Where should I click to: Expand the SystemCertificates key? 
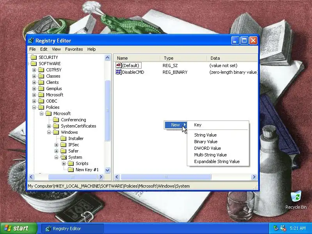(x=49, y=126)
